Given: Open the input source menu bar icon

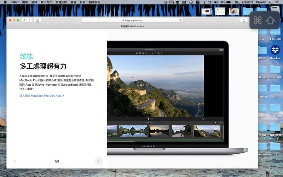Looking at the screenshot, I should (x=198, y=2).
